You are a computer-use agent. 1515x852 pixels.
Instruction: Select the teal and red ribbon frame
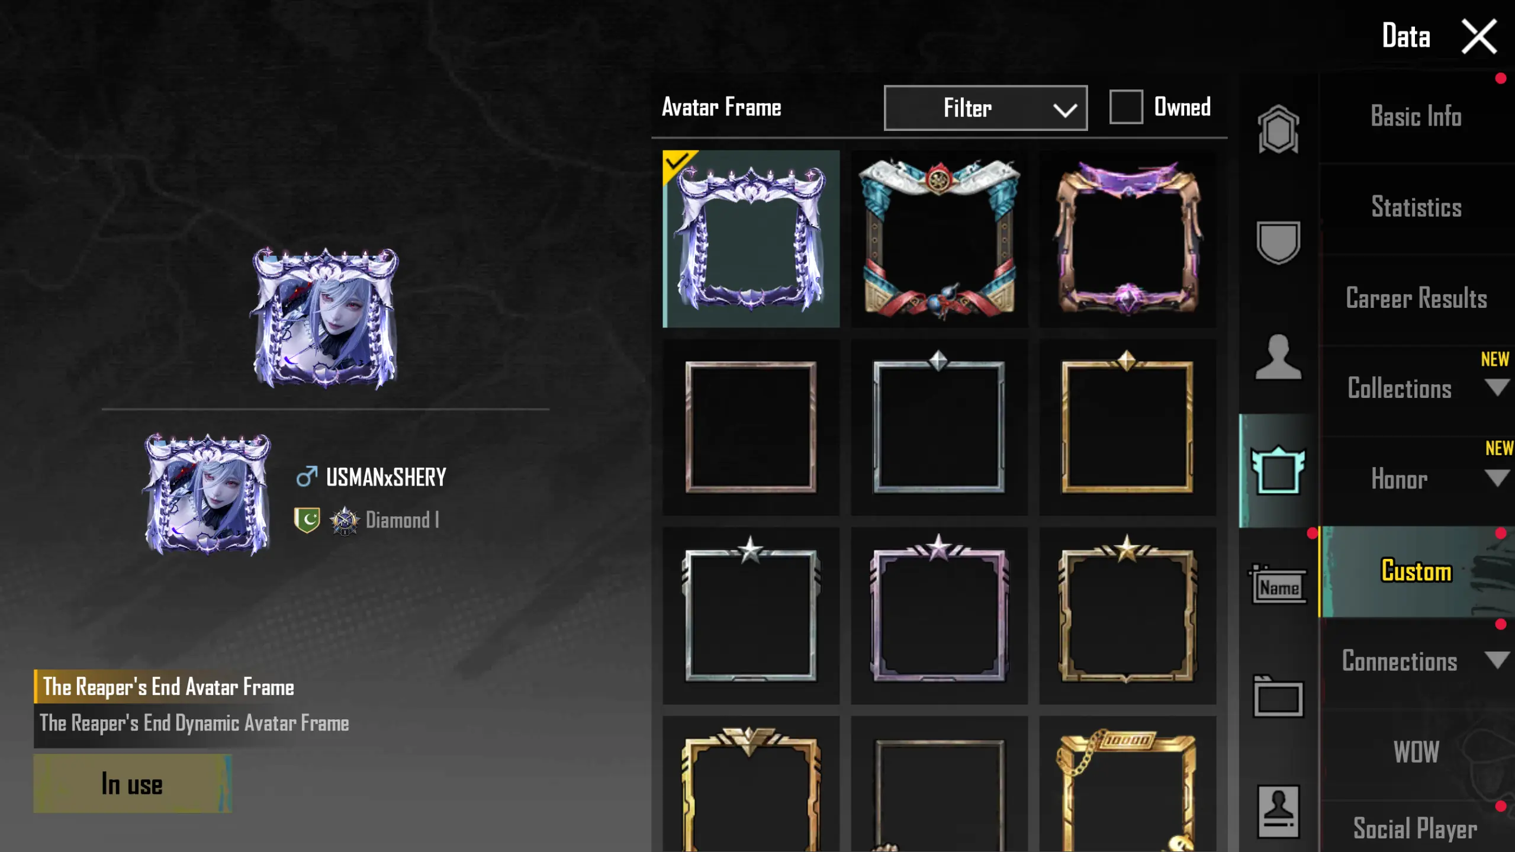point(939,239)
